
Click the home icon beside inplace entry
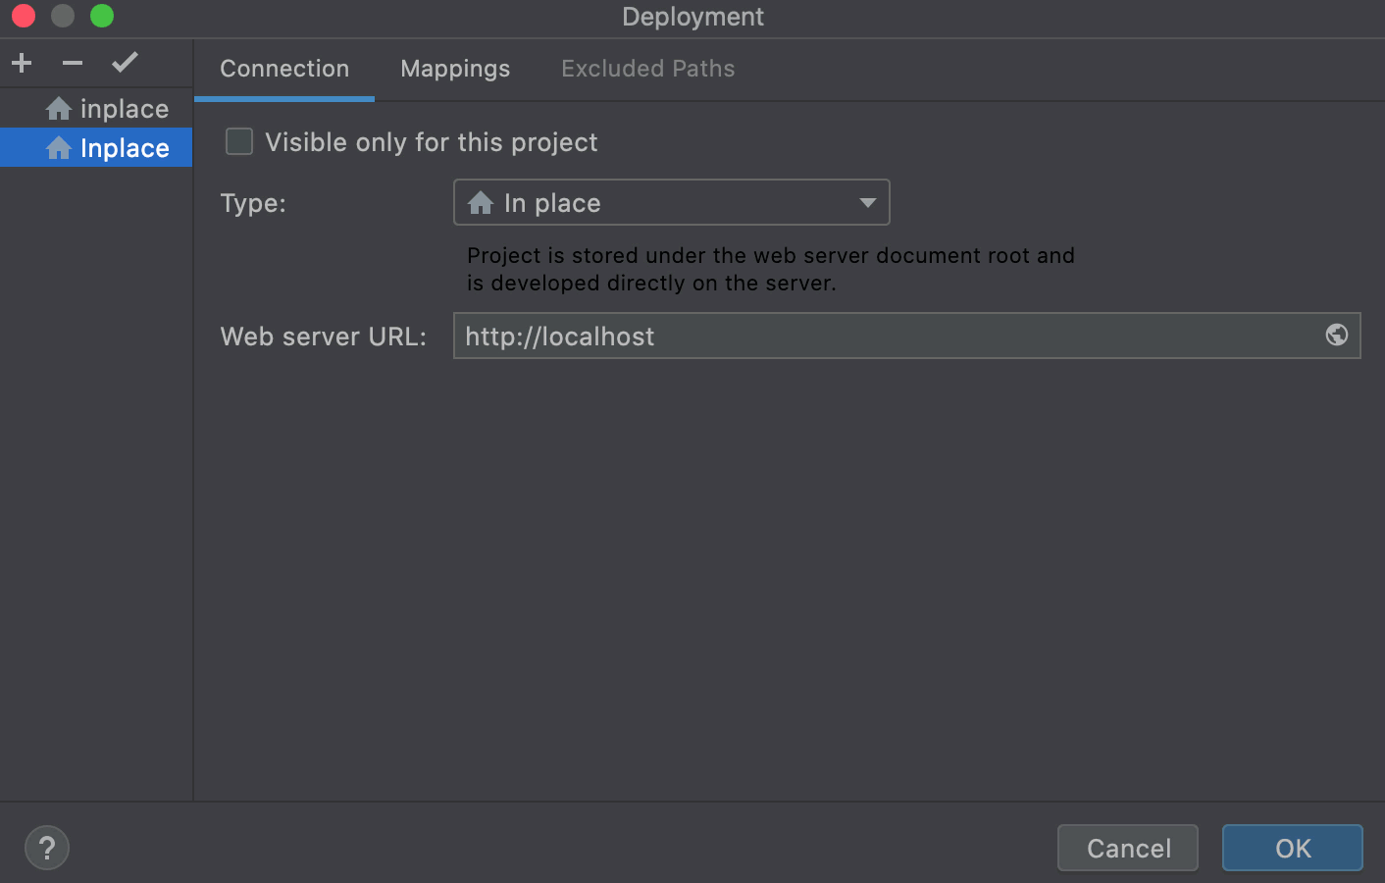[61, 108]
